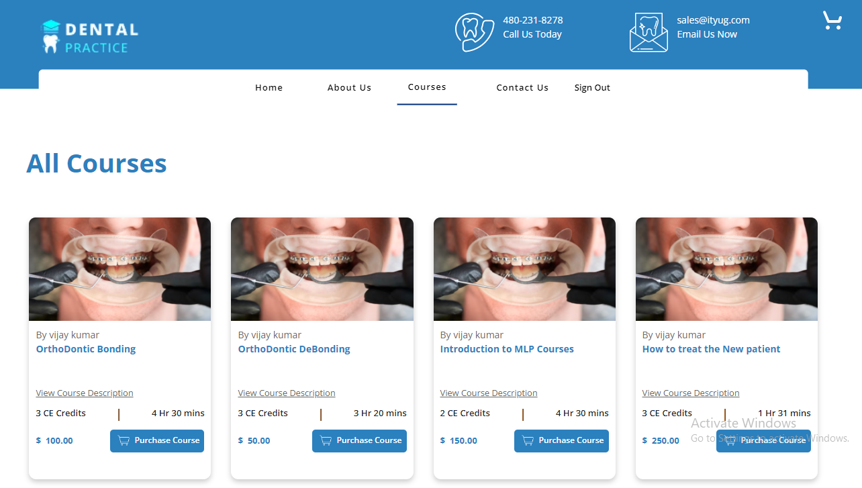Select the Courses tab
862x488 pixels.
tap(427, 87)
